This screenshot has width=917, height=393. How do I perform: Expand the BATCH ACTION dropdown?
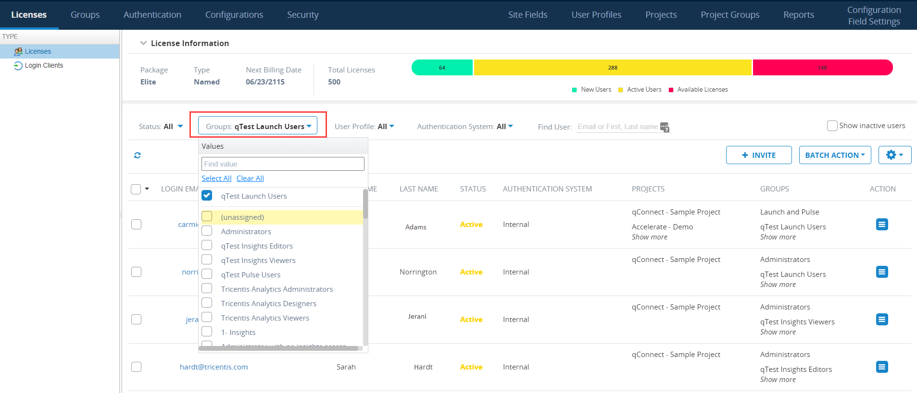(x=835, y=155)
